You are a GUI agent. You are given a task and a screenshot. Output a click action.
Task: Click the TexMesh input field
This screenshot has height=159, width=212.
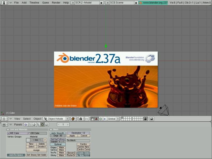78,140
